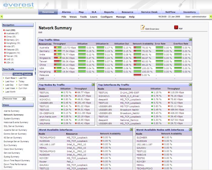Collapse the sidebar with the splitter handle

point(35,71)
